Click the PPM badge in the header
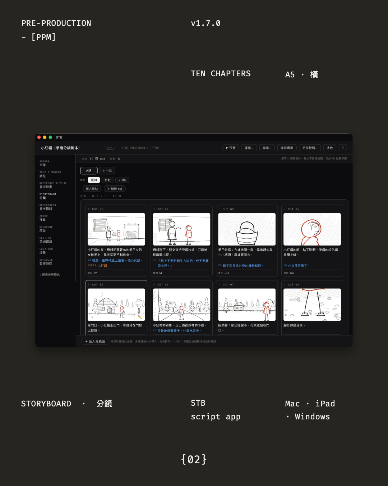The height and width of the screenshot is (486, 388). (110, 148)
